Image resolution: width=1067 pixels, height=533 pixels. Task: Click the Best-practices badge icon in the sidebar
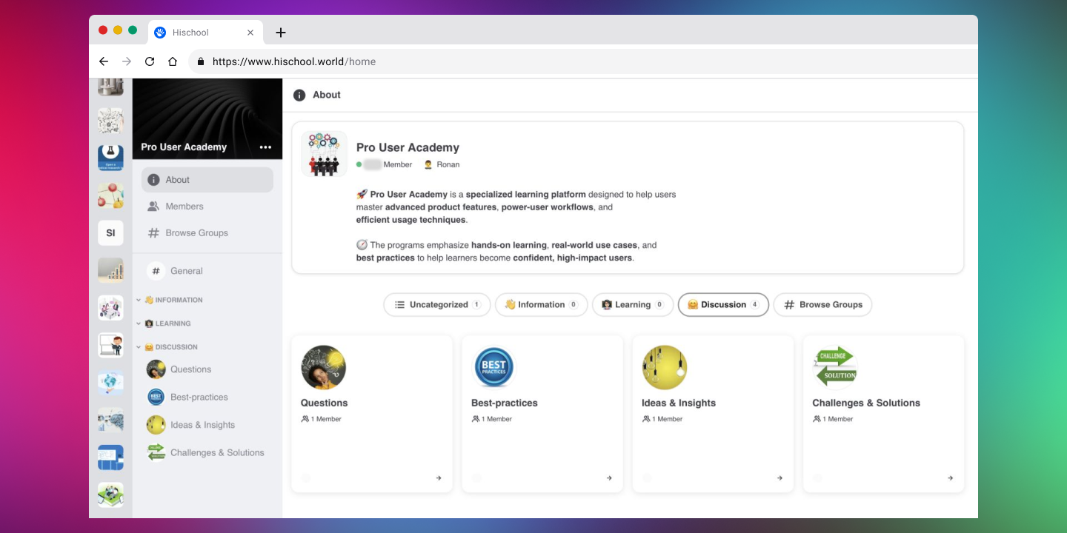pyautogui.click(x=156, y=397)
